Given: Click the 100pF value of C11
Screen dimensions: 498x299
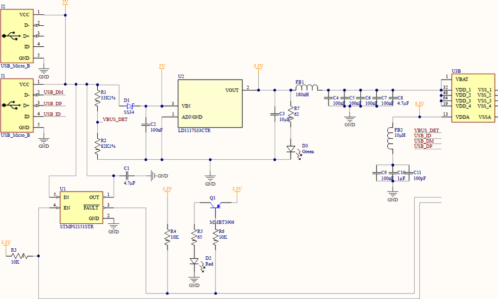Looking at the screenshot, I should (x=419, y=179).
